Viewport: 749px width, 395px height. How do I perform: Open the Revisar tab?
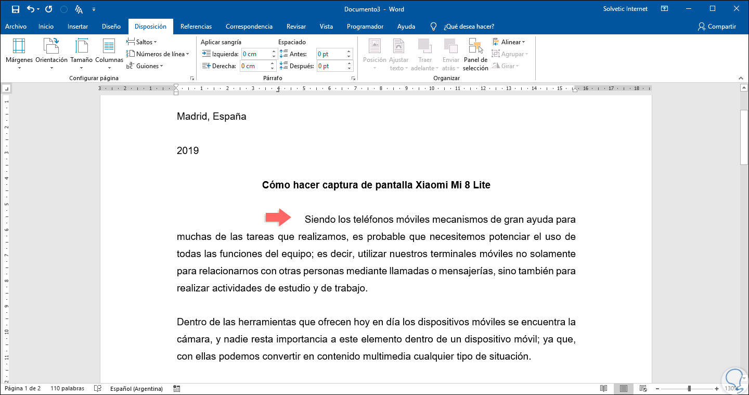pos(296,27)
